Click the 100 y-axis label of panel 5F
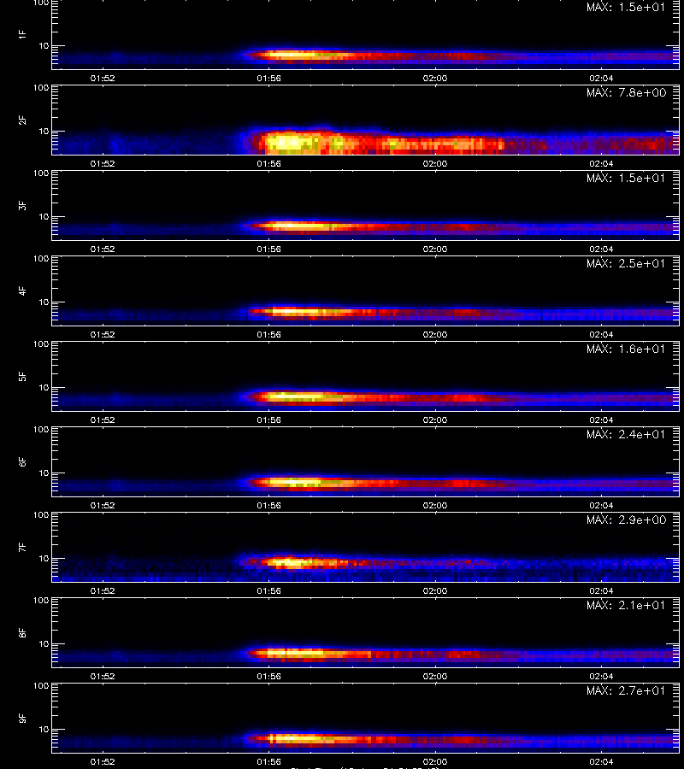 tap(41, 344)
